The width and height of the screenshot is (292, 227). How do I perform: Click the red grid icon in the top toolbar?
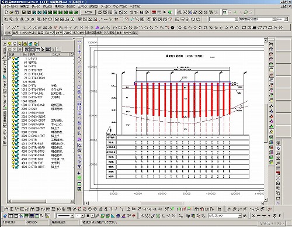click(154, 12)
